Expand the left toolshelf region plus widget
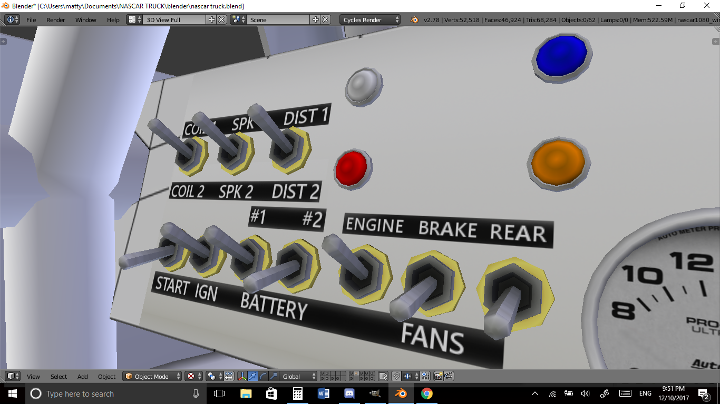Viewport: 720px width, 404px height. point(3,41)
